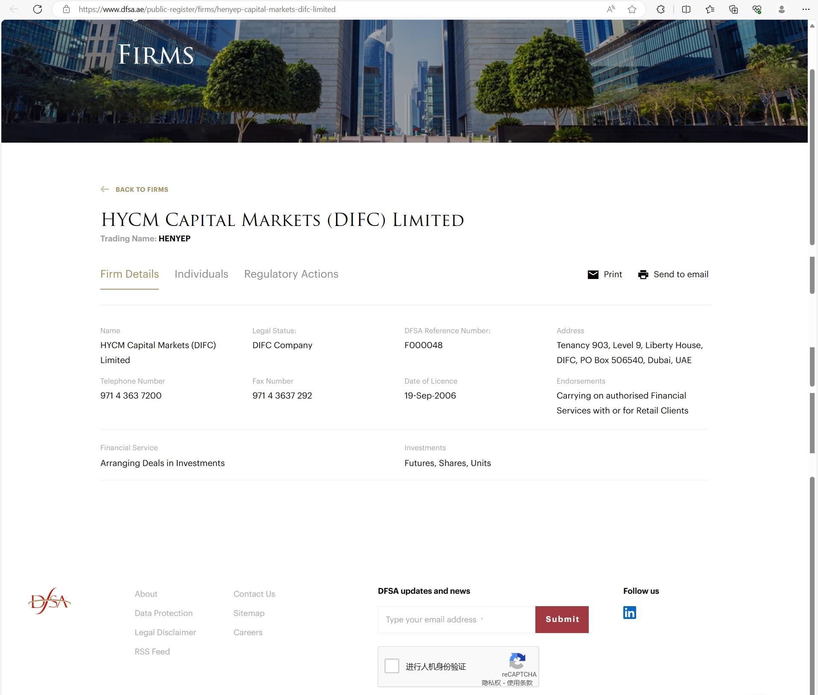Click the DIFC Company legal status value

click(282, 345)
